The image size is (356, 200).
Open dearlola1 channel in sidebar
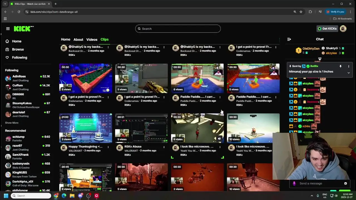[x=28, y=114]
